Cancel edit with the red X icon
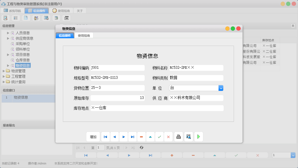Viewport: 298px width, 168px height. coord(168,136)
